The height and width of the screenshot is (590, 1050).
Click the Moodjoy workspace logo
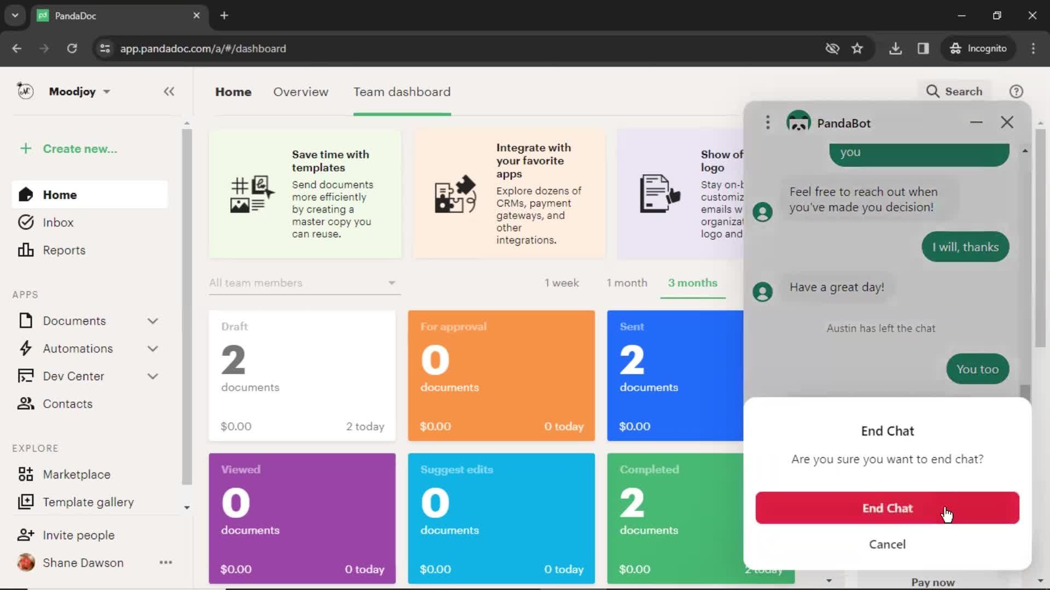pyautogui.click(x=25, y=91)
